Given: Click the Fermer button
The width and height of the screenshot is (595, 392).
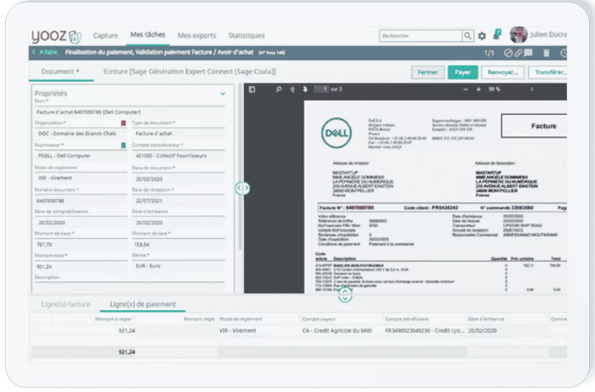Looking at the screenshot, I should [x=428, y=72].
